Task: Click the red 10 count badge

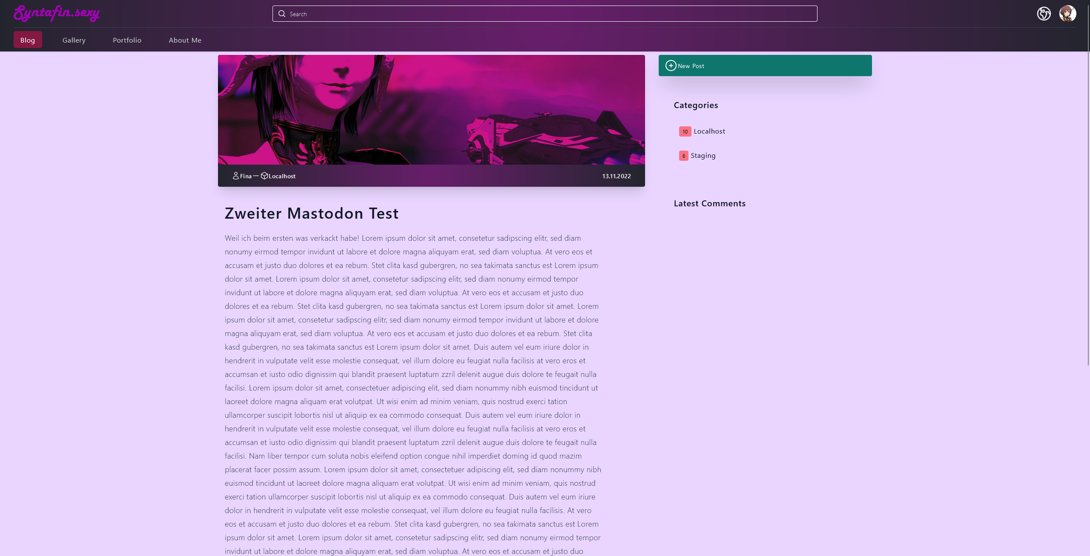Action: 685,131
